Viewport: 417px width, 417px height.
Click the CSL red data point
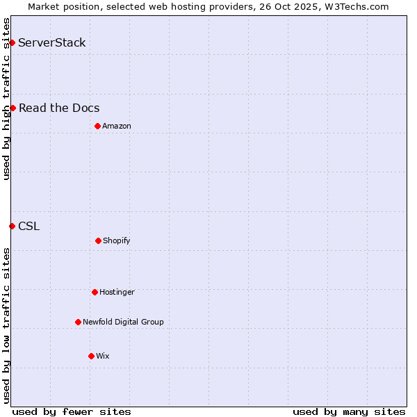12,226
